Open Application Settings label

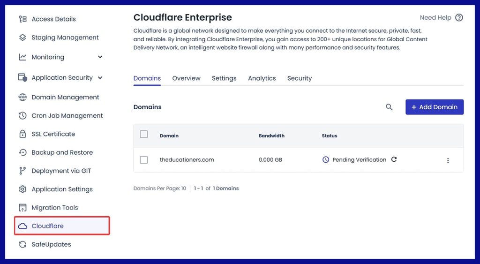click(62, 189)
